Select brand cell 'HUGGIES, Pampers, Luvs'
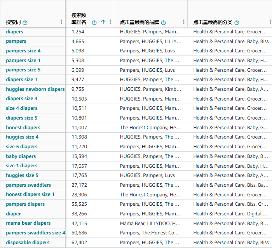The width and height of the screenshot is (272, 248). click(147, 175)
